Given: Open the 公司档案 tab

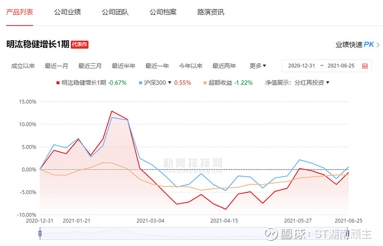Looking at the screenshot, I should click(163, 12).
